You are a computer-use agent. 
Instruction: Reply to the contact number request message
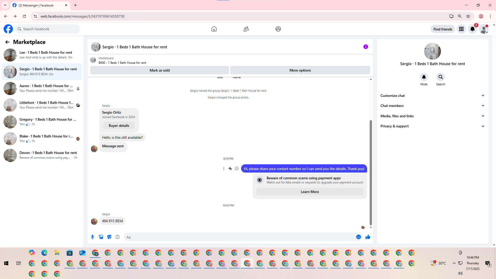tap(230, 169)
